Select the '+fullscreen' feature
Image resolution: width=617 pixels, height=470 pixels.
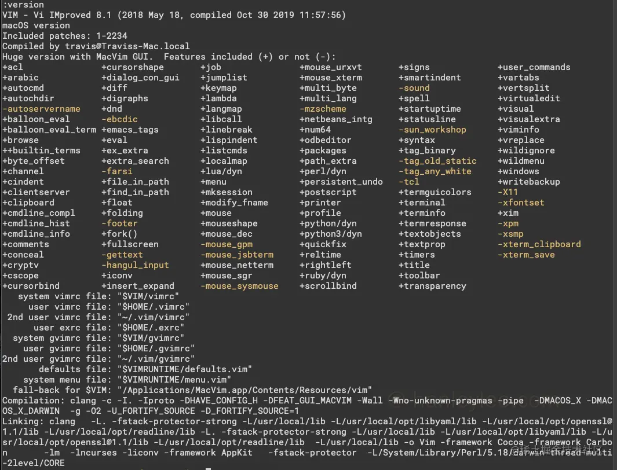coord(130,244)
